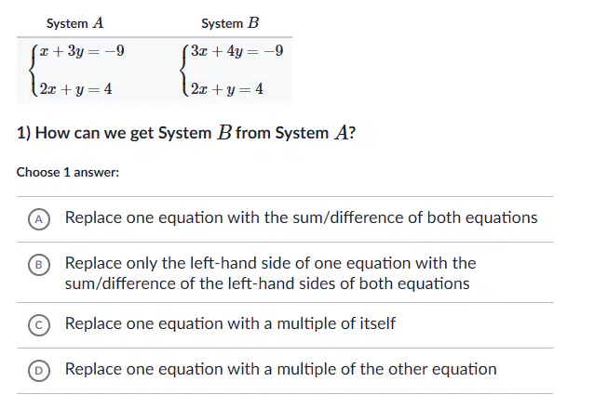608x408 pixels.
Task: Click the System B column heading
Action: coord(230,23)
